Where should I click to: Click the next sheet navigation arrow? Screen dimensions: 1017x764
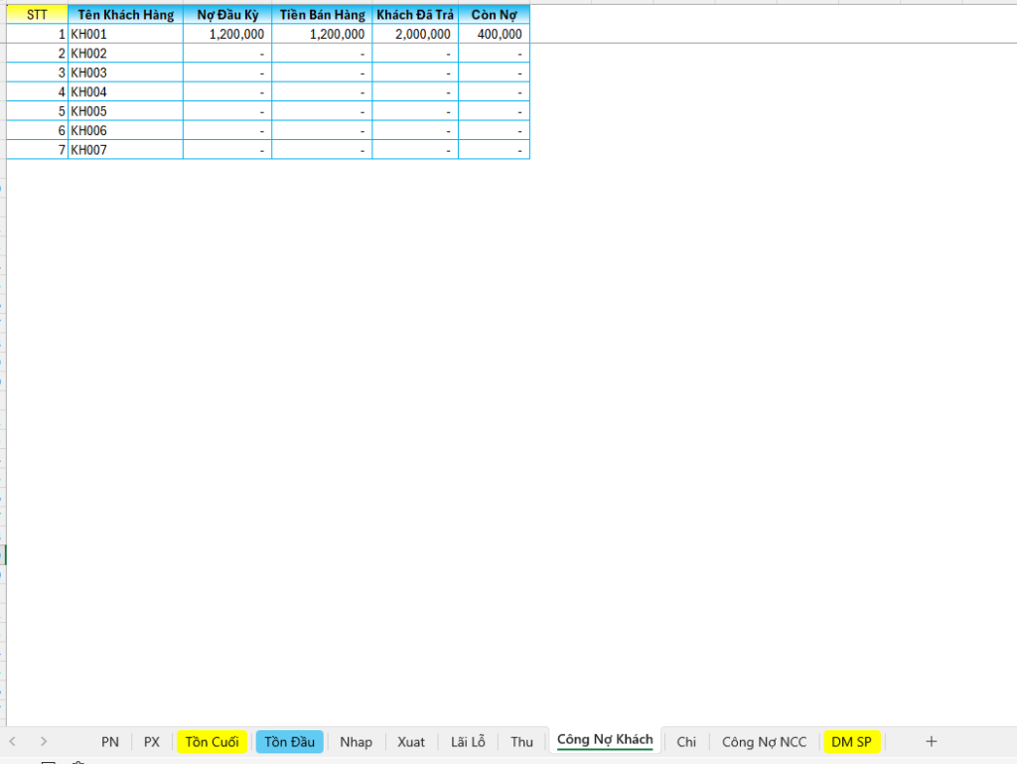(x=44, y=741)
